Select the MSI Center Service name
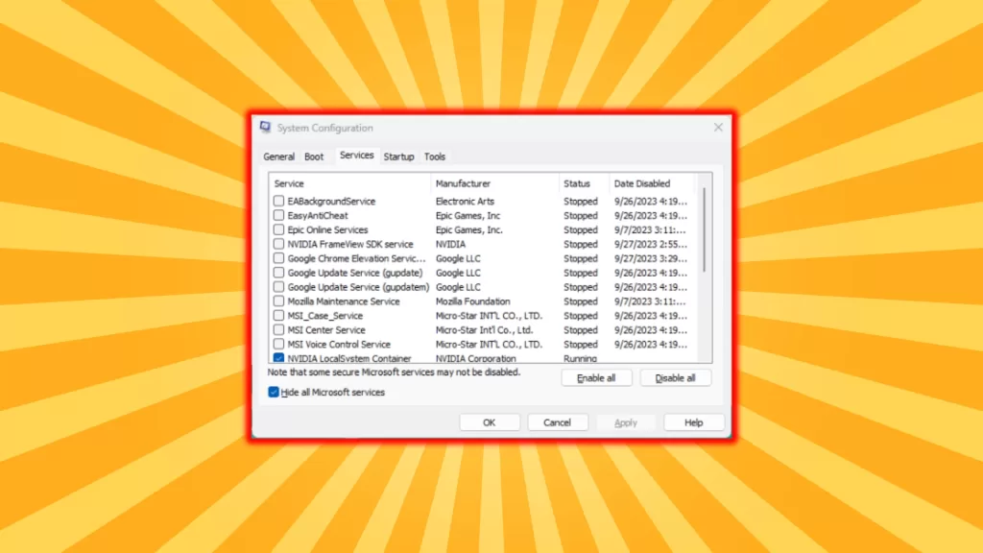This screenshot has width=983, height=553. [326, 330]
